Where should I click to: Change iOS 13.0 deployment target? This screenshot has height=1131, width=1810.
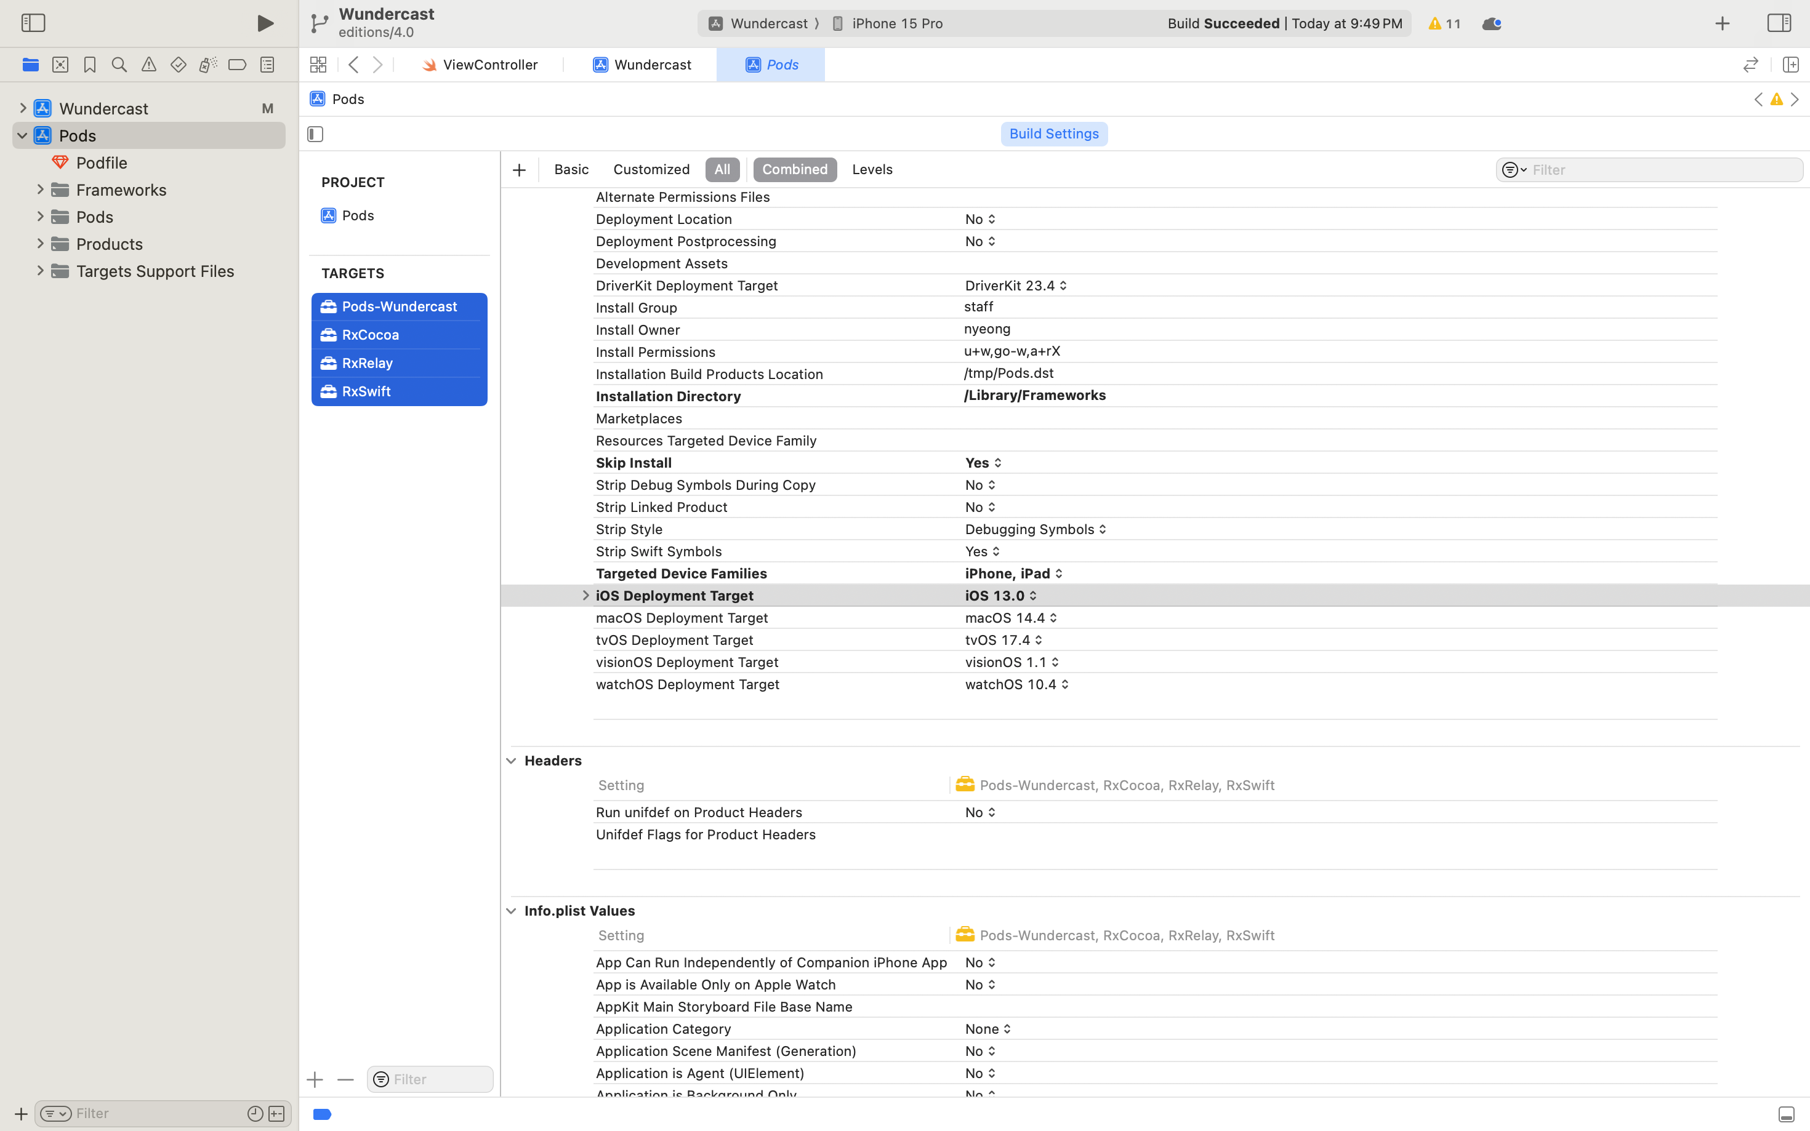pyautogui.click(x=1001, y=596)
